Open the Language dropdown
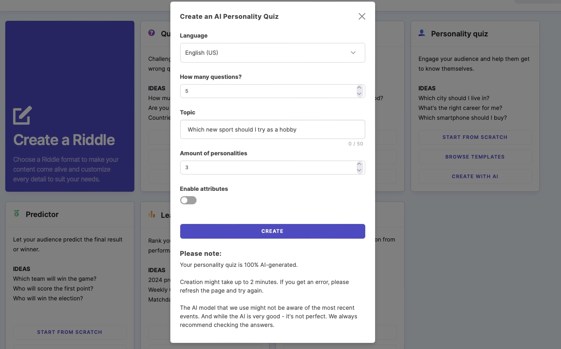561x349 pixels. [272, 53]
